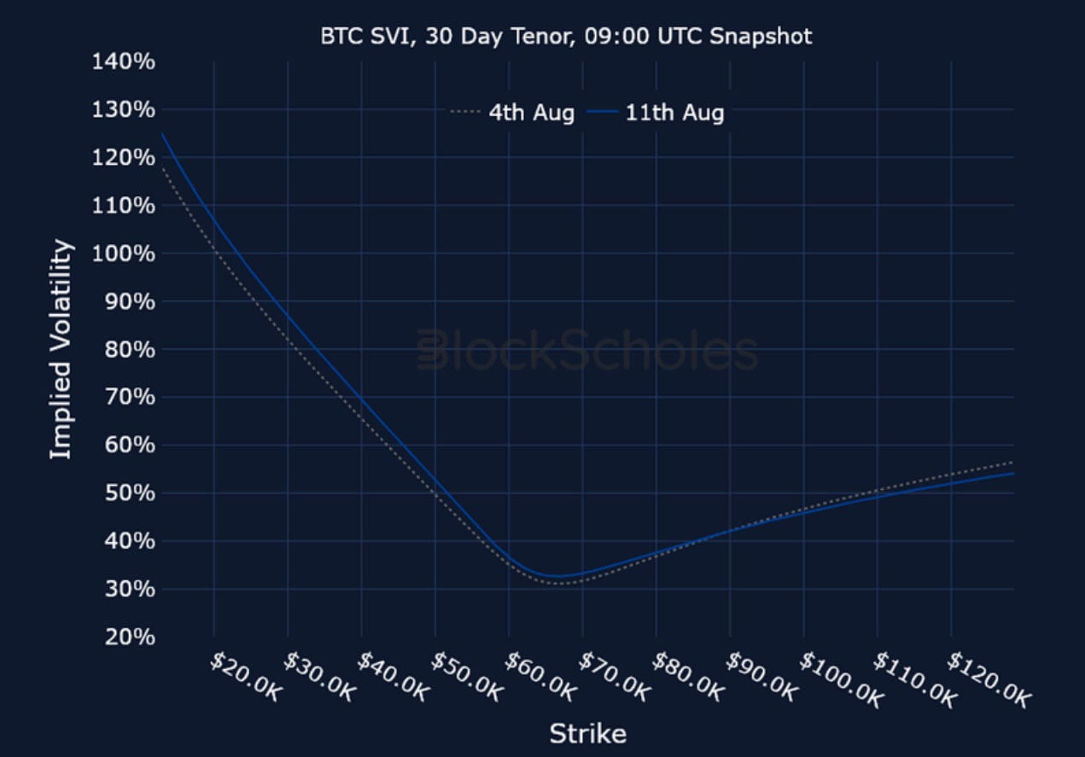The width and height of the screenshot is (1085, 757).
Task: Click the 20% volatility tick label
Action: click(130, 637)
